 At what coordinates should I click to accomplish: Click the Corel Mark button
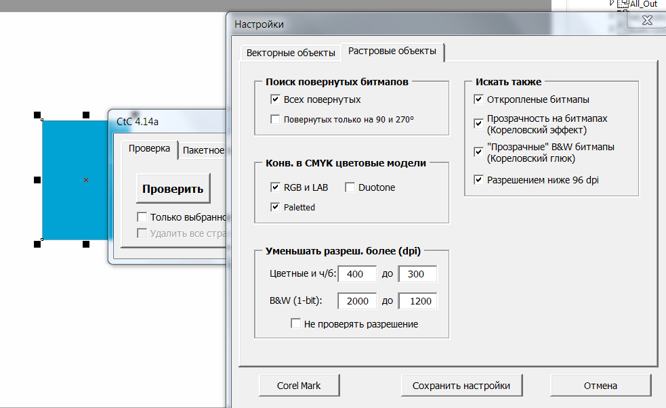click(x=299, y=386)
